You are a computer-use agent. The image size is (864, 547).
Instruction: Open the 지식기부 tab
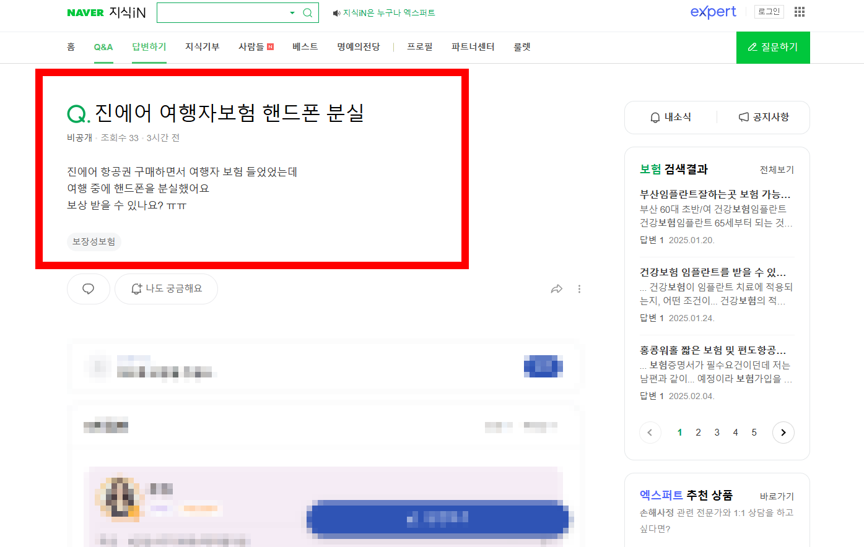[x=203, y=47]
